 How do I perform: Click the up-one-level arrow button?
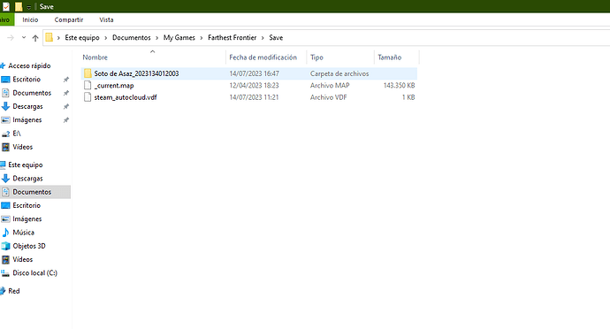coord(35,38)
